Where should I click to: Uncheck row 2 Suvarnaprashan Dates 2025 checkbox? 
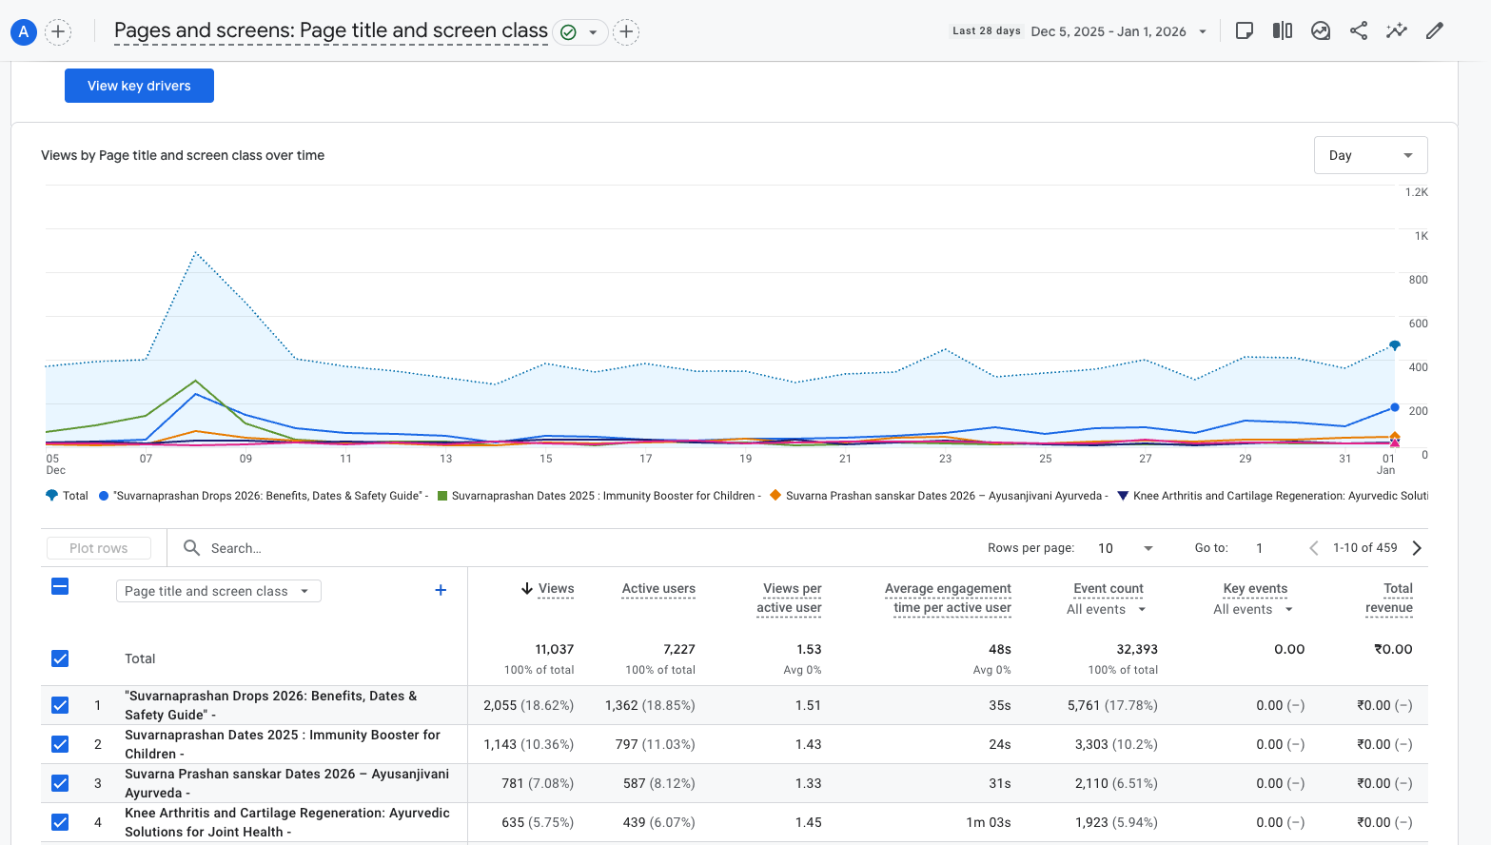click(x=60, y=744)
